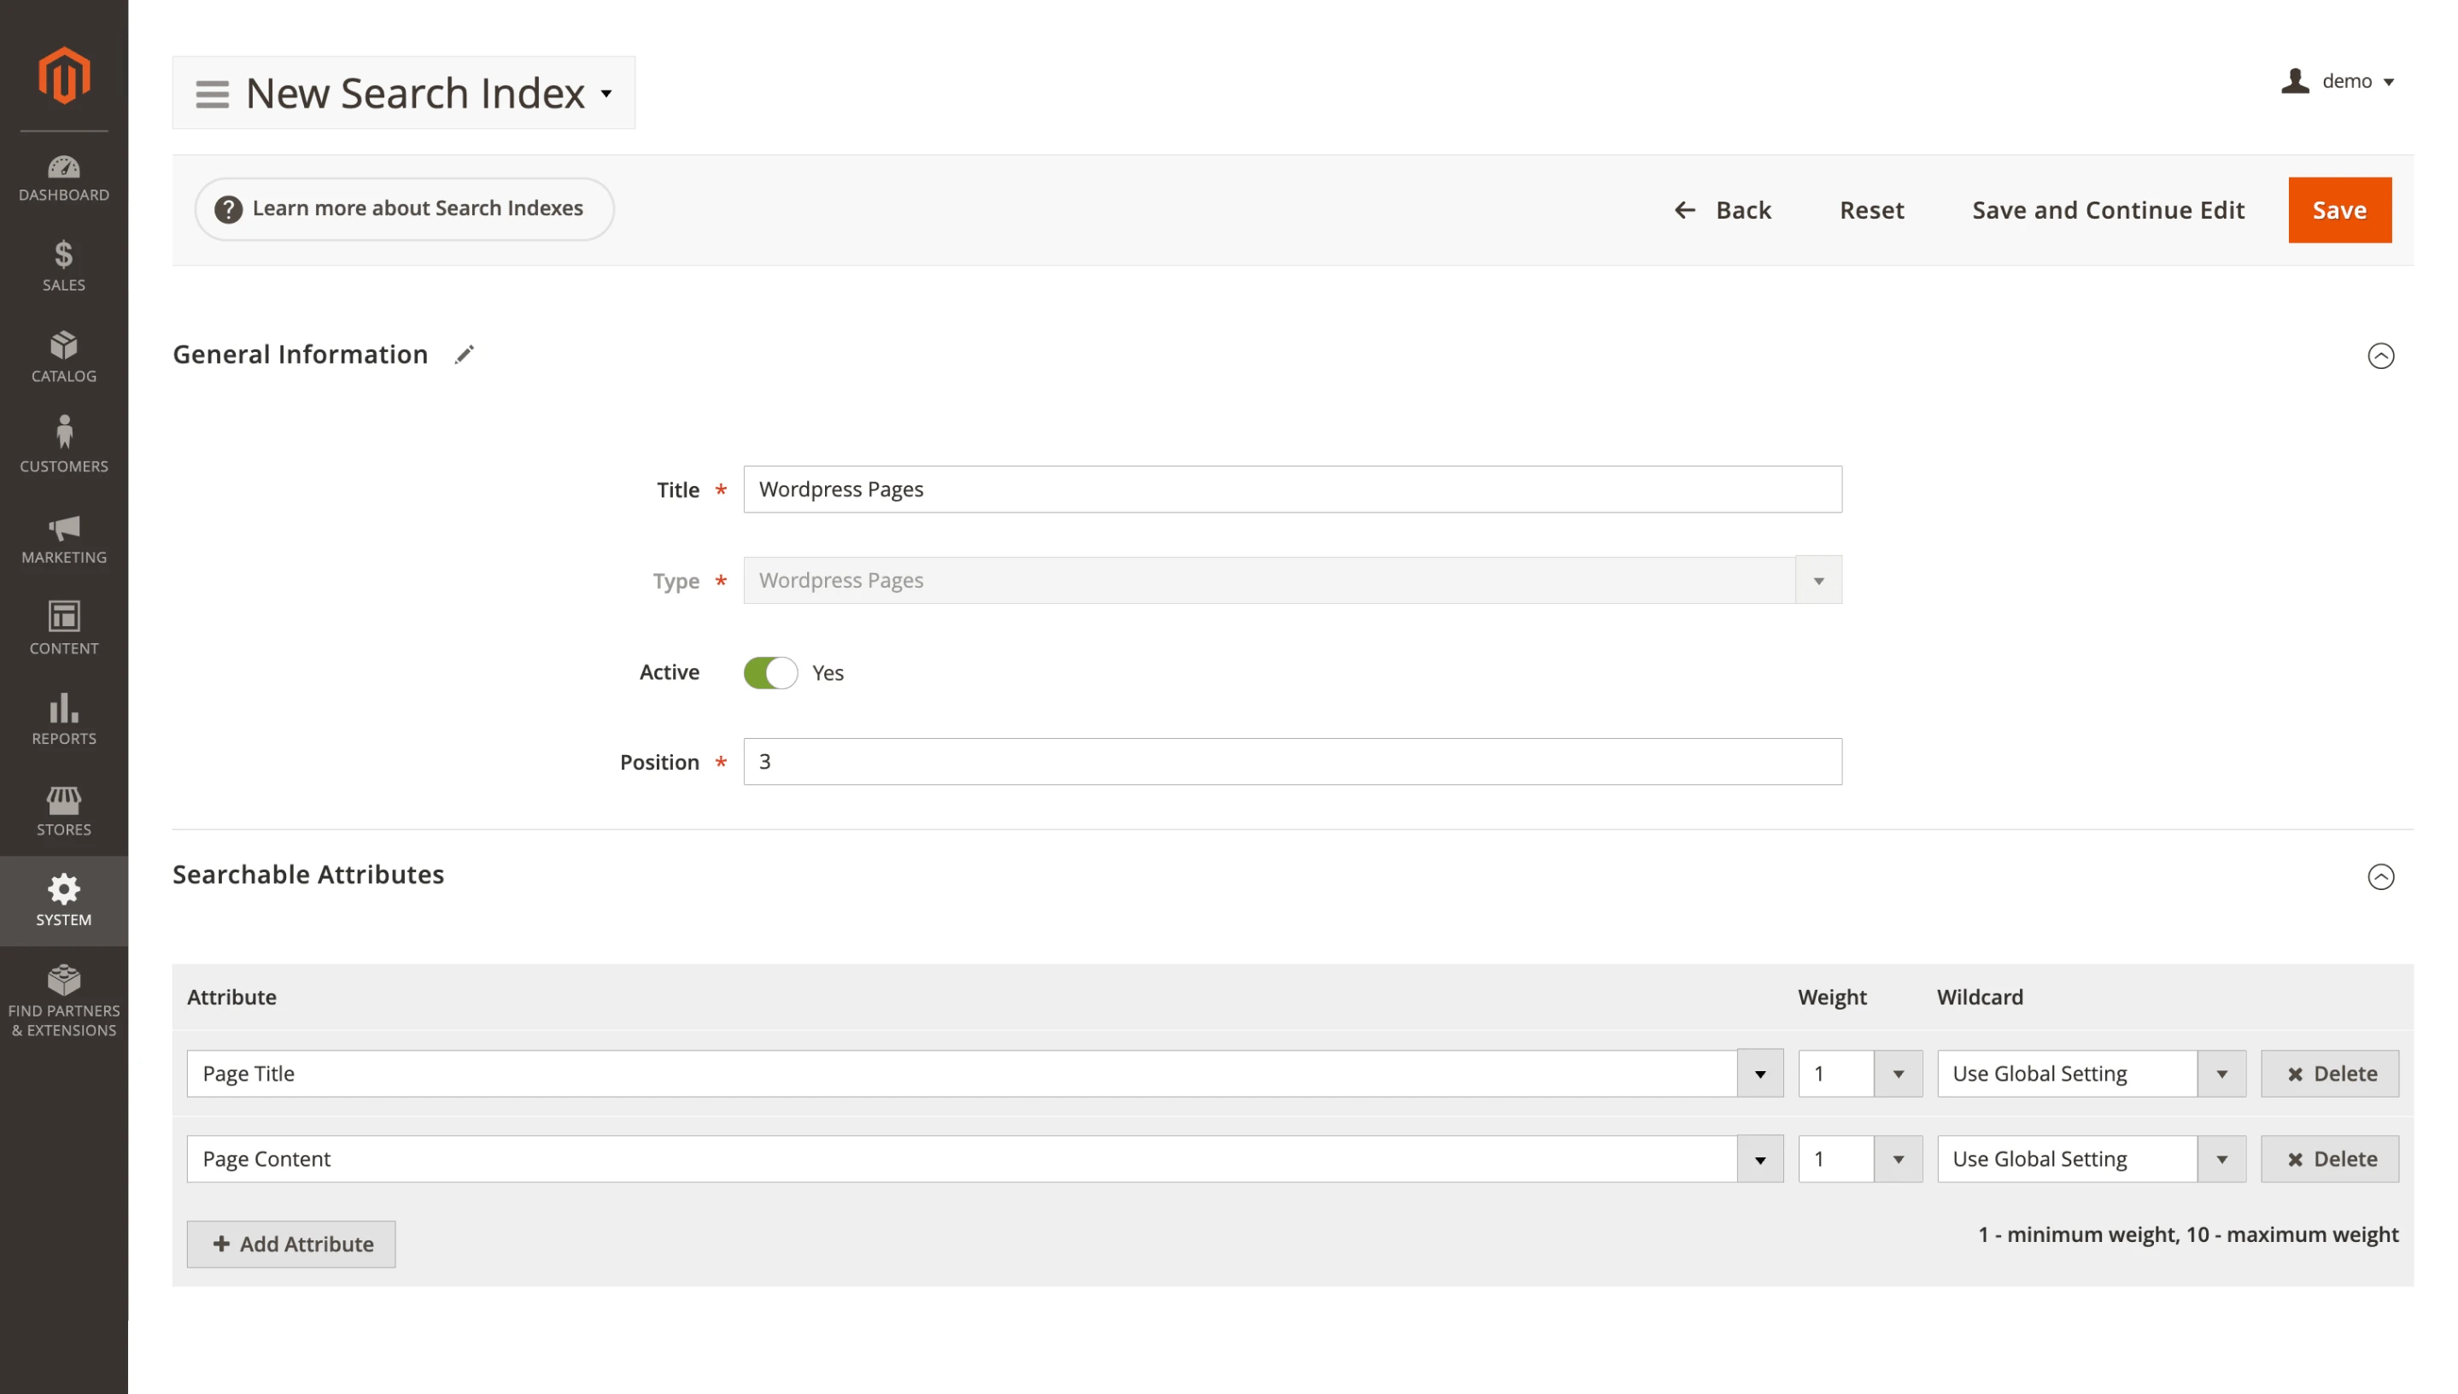
Task: Click Add Attribute button
Action: (291, 1244)
